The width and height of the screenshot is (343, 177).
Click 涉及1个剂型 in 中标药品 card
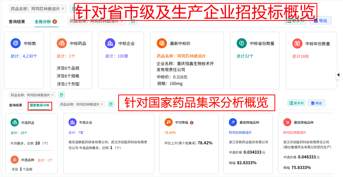pyautogui.click(x=68, y=84)
